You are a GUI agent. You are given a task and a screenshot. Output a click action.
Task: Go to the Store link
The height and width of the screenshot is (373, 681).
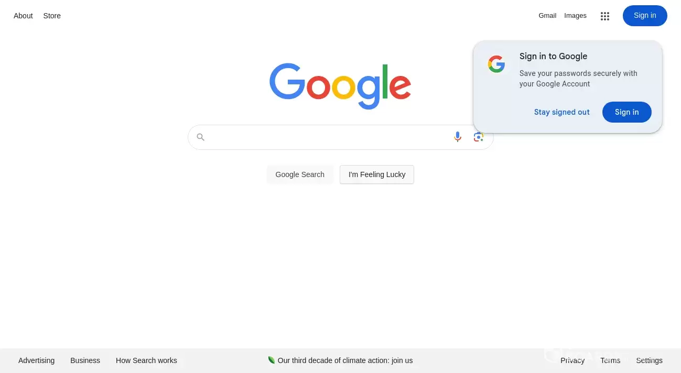tap(52, 16)
